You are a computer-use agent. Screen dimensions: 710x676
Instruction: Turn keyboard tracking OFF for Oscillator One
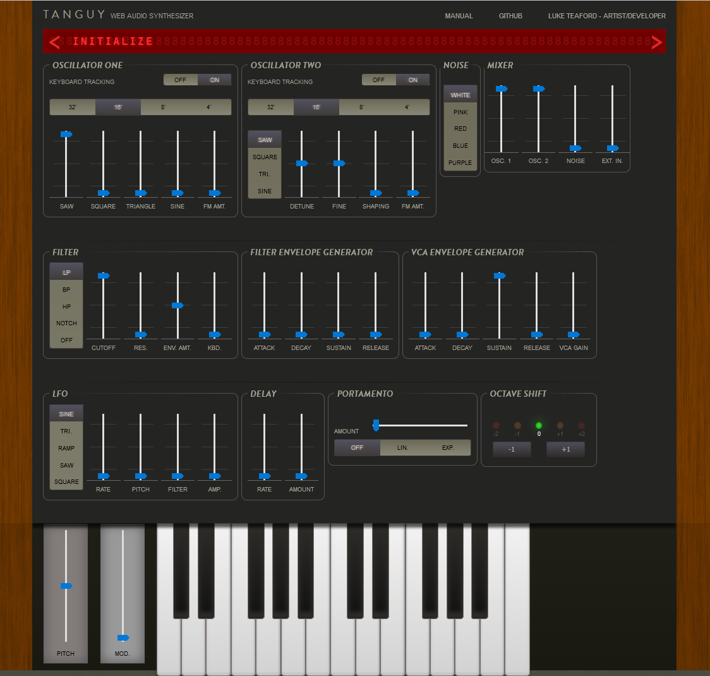180,80
